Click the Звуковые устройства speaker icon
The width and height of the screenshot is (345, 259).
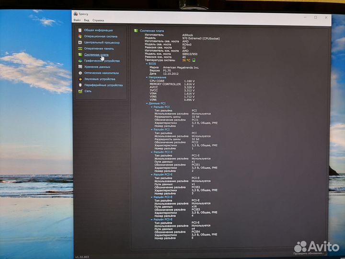pyautogui.click(x=80, y=79)
